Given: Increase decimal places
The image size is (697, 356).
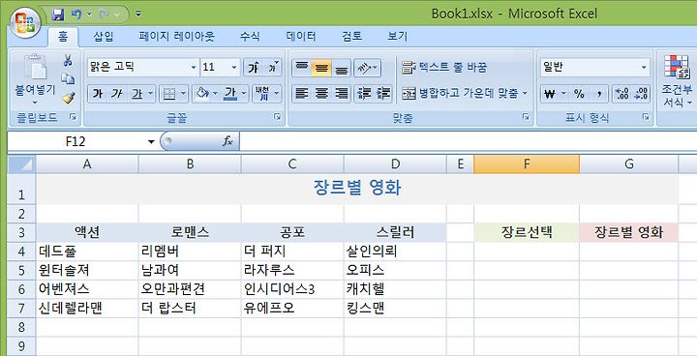Looking at the screenshot, I should tap(621, 94).
